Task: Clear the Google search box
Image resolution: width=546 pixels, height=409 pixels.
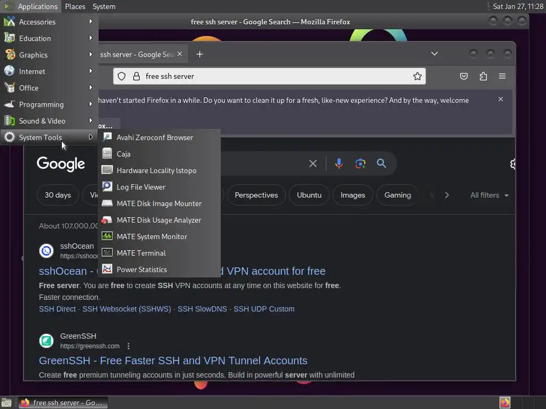Action: (312, 163)
